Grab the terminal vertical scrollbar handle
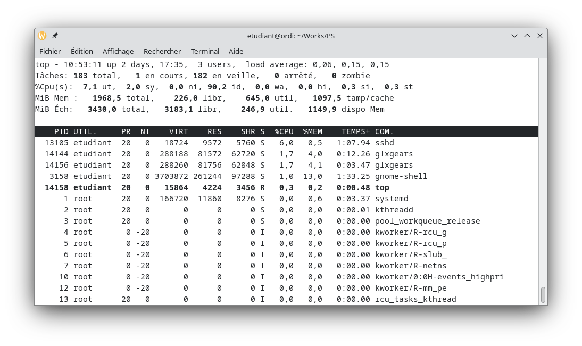582x346 pixels. pos(543,294)
